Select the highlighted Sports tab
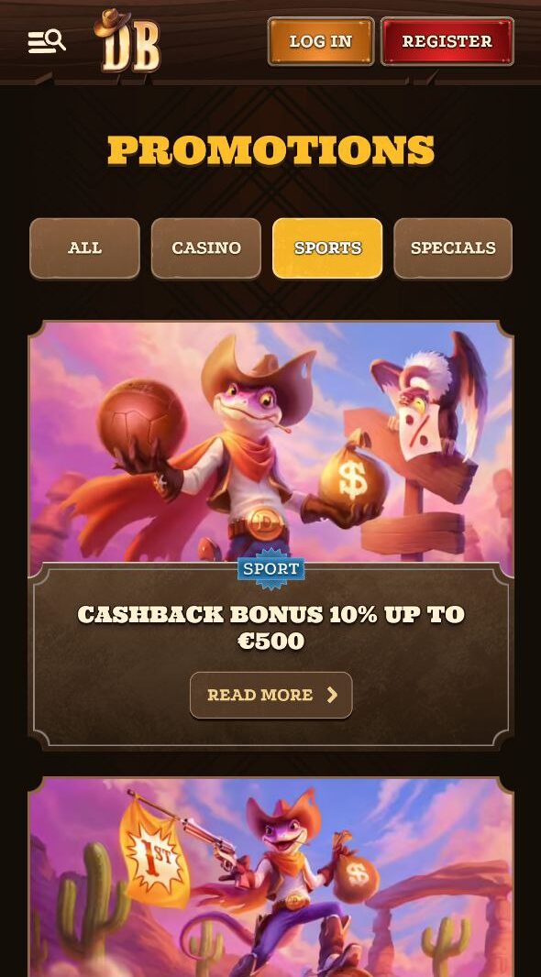The image size is (541, 977). click(328, 248)
